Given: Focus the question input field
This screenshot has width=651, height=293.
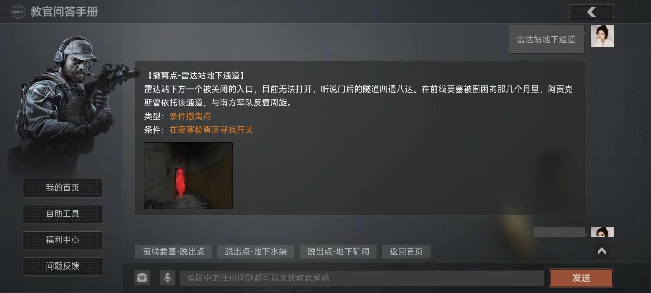Looking at the screenshot, I should [362, 278].
